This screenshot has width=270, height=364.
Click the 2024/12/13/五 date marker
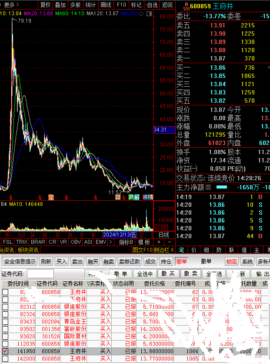[x=120, y=235]
